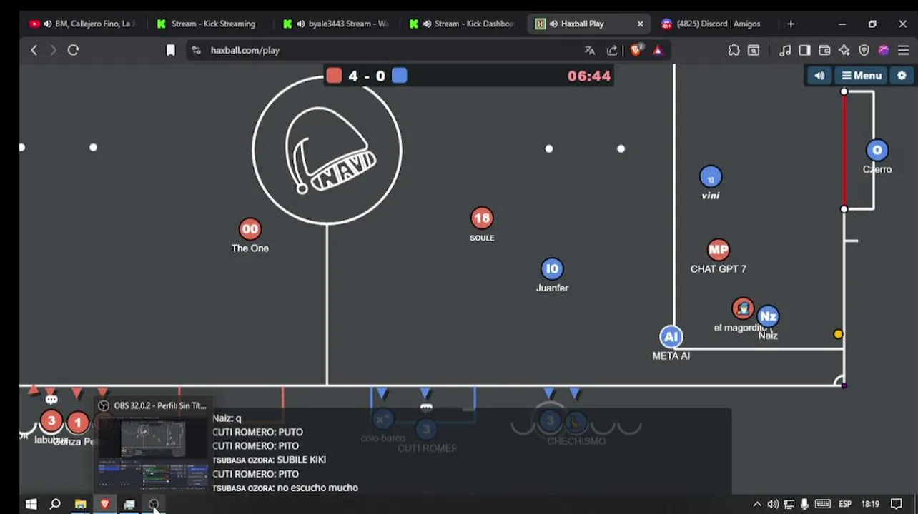Open the Brave Wallet icon

point(824,50)
